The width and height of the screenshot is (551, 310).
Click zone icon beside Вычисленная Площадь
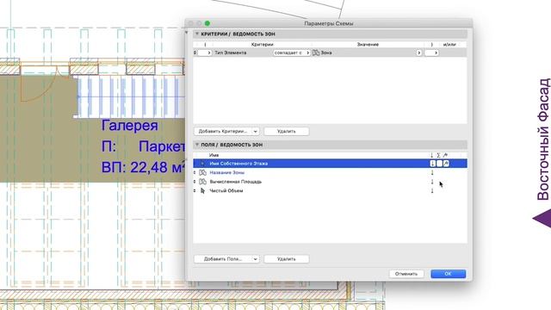pyautogui.click(x=202, y=182)
